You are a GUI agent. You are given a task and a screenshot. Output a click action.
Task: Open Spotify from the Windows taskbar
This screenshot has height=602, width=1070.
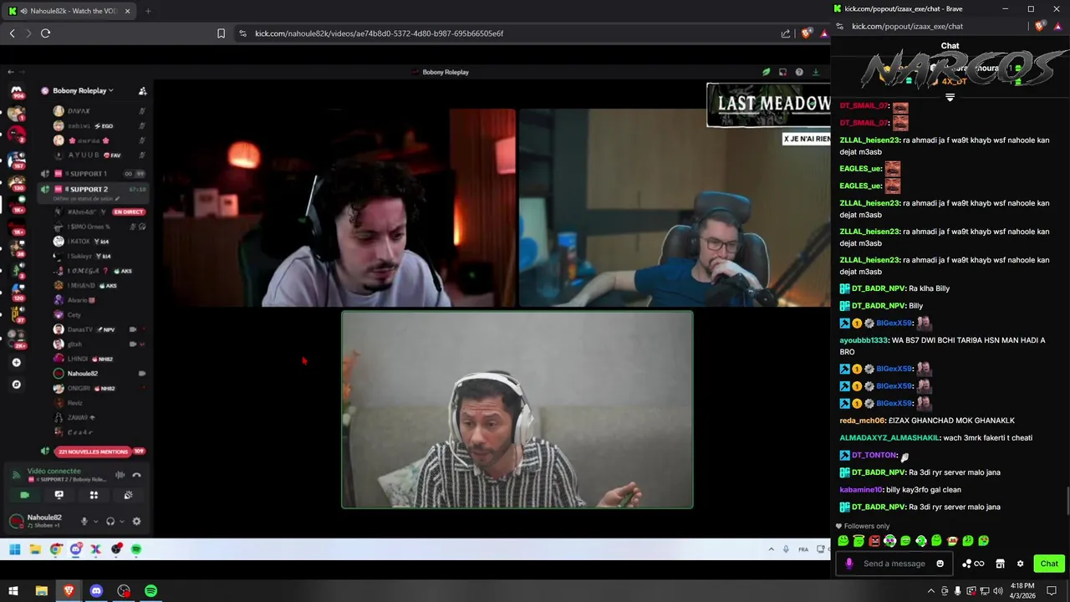tap(150, 591)
